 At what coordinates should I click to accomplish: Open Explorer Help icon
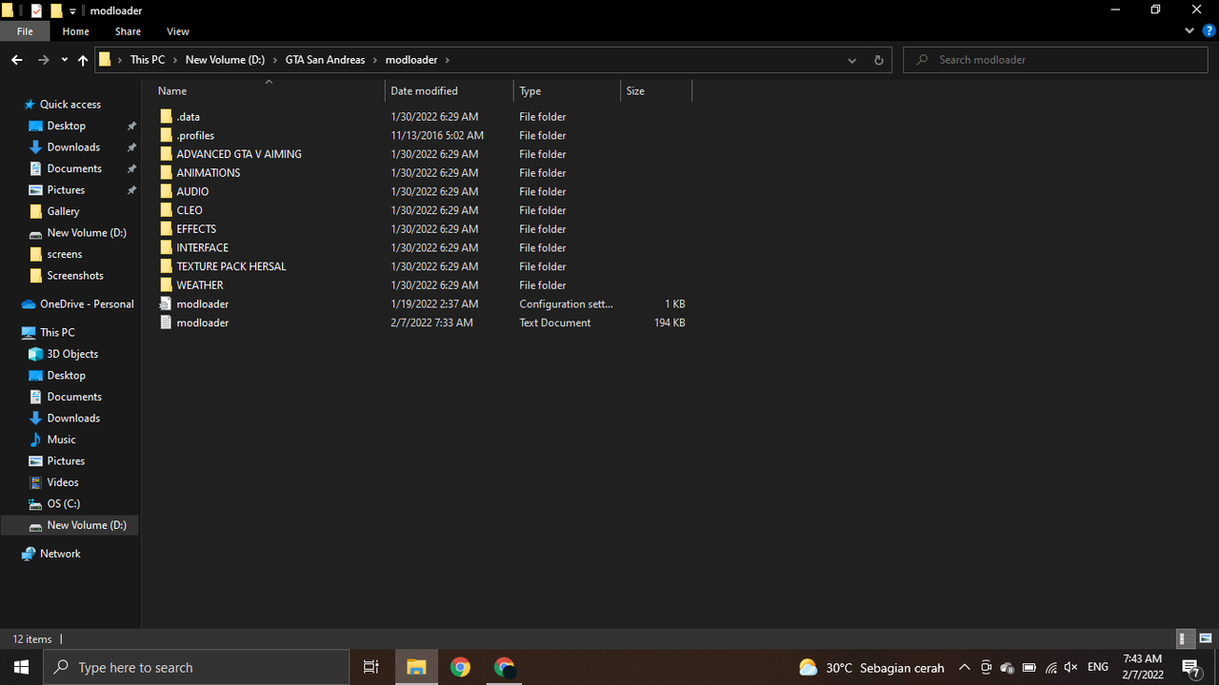pyautogui.click(x=1209, y=30)
